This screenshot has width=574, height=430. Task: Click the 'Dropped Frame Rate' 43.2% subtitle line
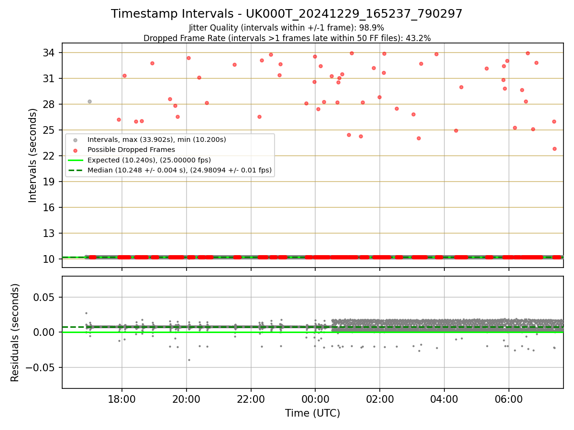tap(287, 38)
